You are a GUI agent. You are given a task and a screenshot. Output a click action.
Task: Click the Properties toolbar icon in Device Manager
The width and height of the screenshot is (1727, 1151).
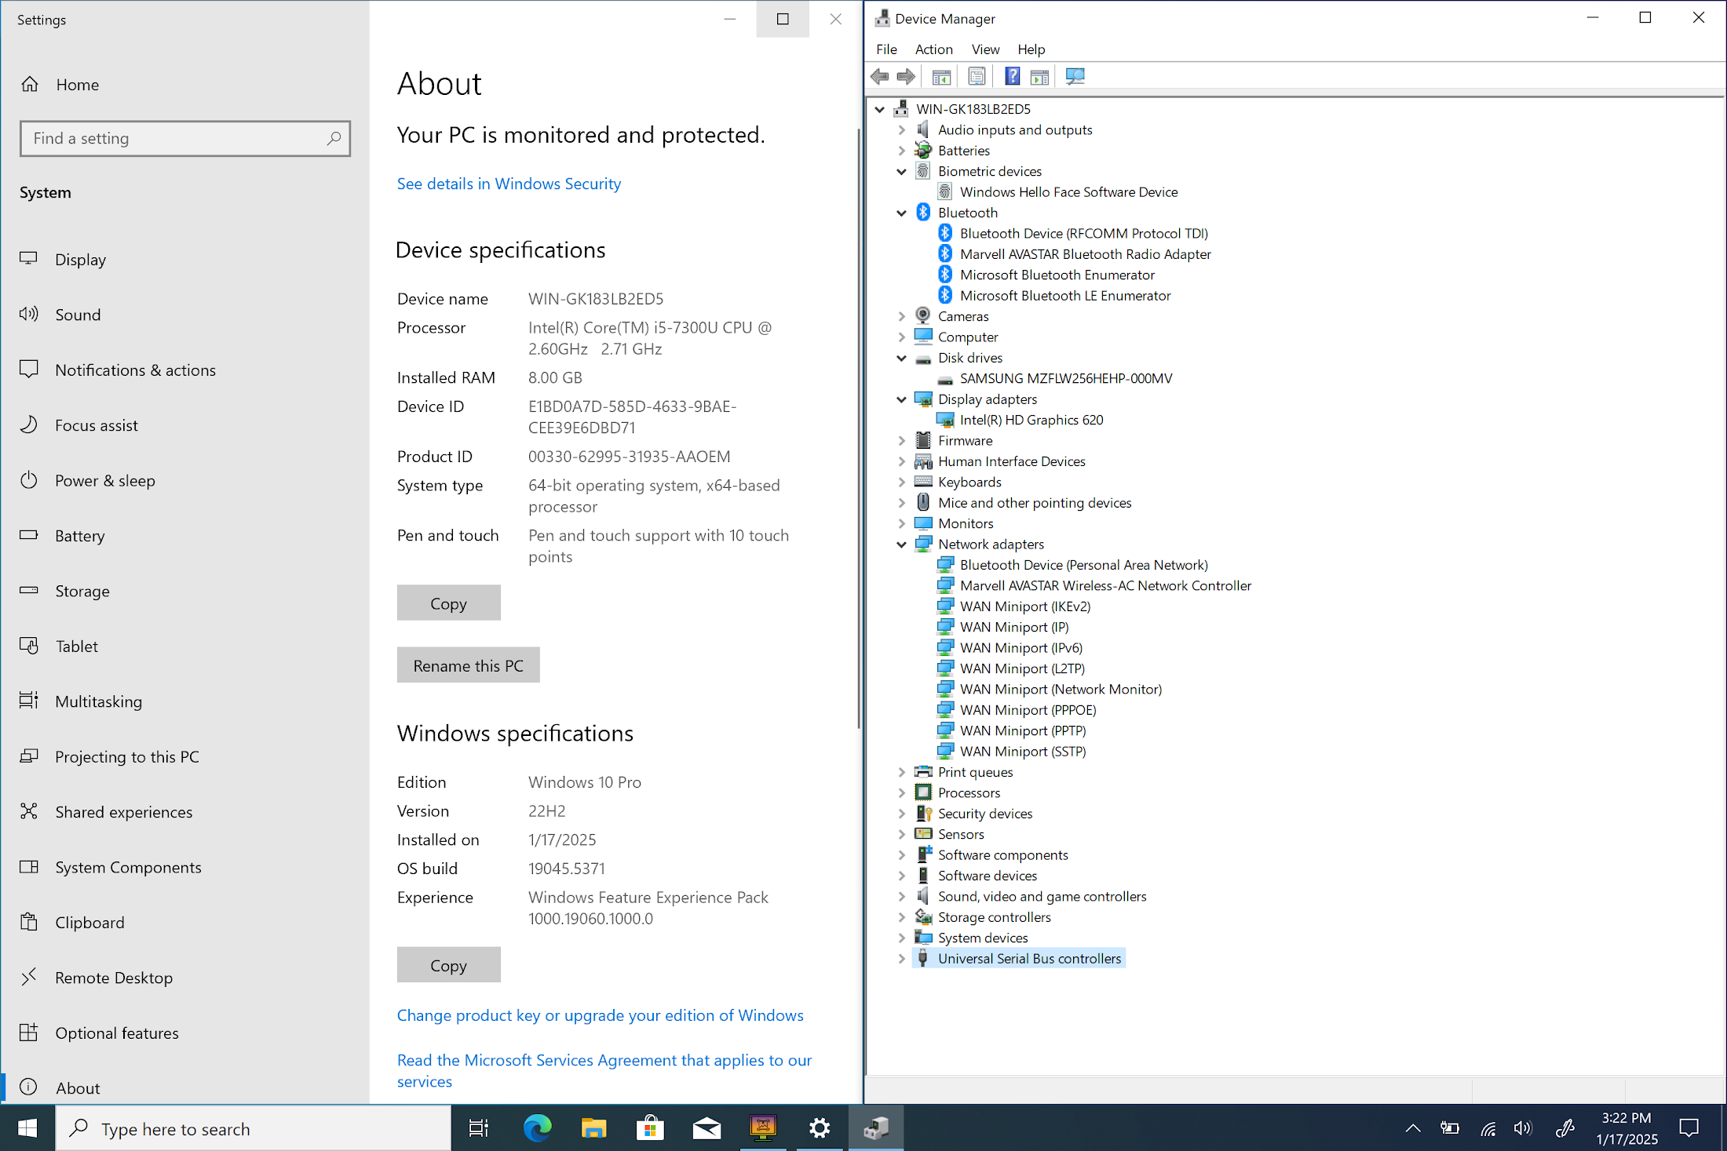pyautogui.click(x=977, y=76)
